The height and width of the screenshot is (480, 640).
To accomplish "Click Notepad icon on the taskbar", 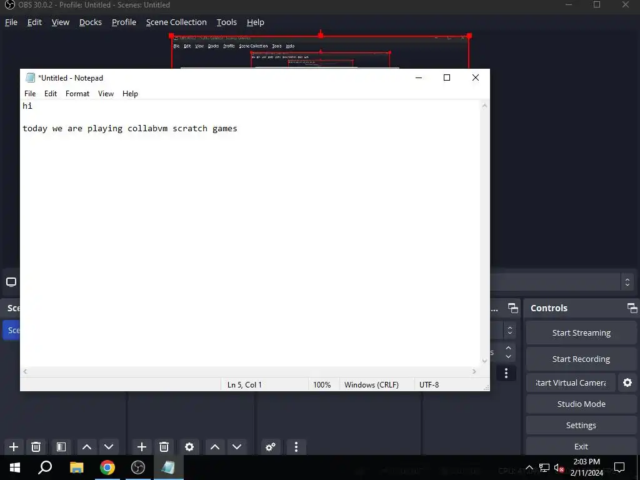I will (x=168, y=467).
